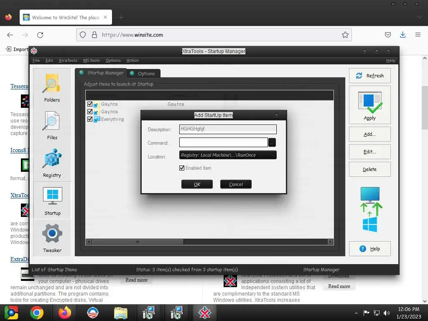Toggle the Enabled Item checkbox
The width and height of the screenshot is (428, 321).
tap(182, 168)
